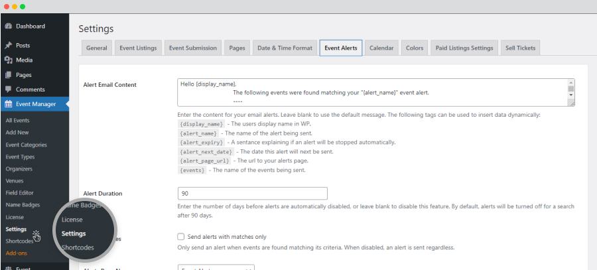
Task: Click the Event Manager calendar icon
Action: pos(8,104)
